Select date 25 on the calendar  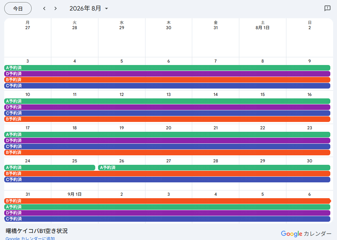click(74, 161)
